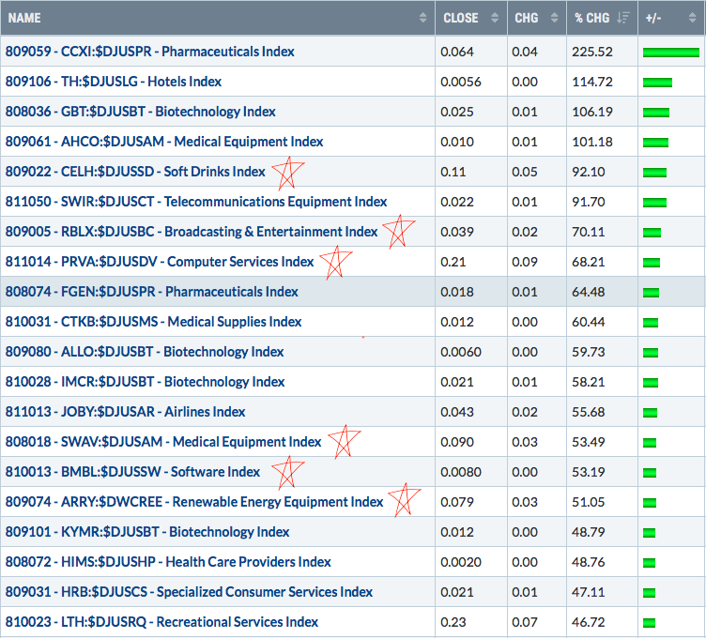Open JOBY Airlines Index link

pos(125,412)
